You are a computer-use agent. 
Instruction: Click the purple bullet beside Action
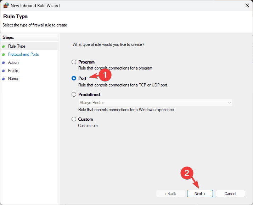tap(3, 63)
